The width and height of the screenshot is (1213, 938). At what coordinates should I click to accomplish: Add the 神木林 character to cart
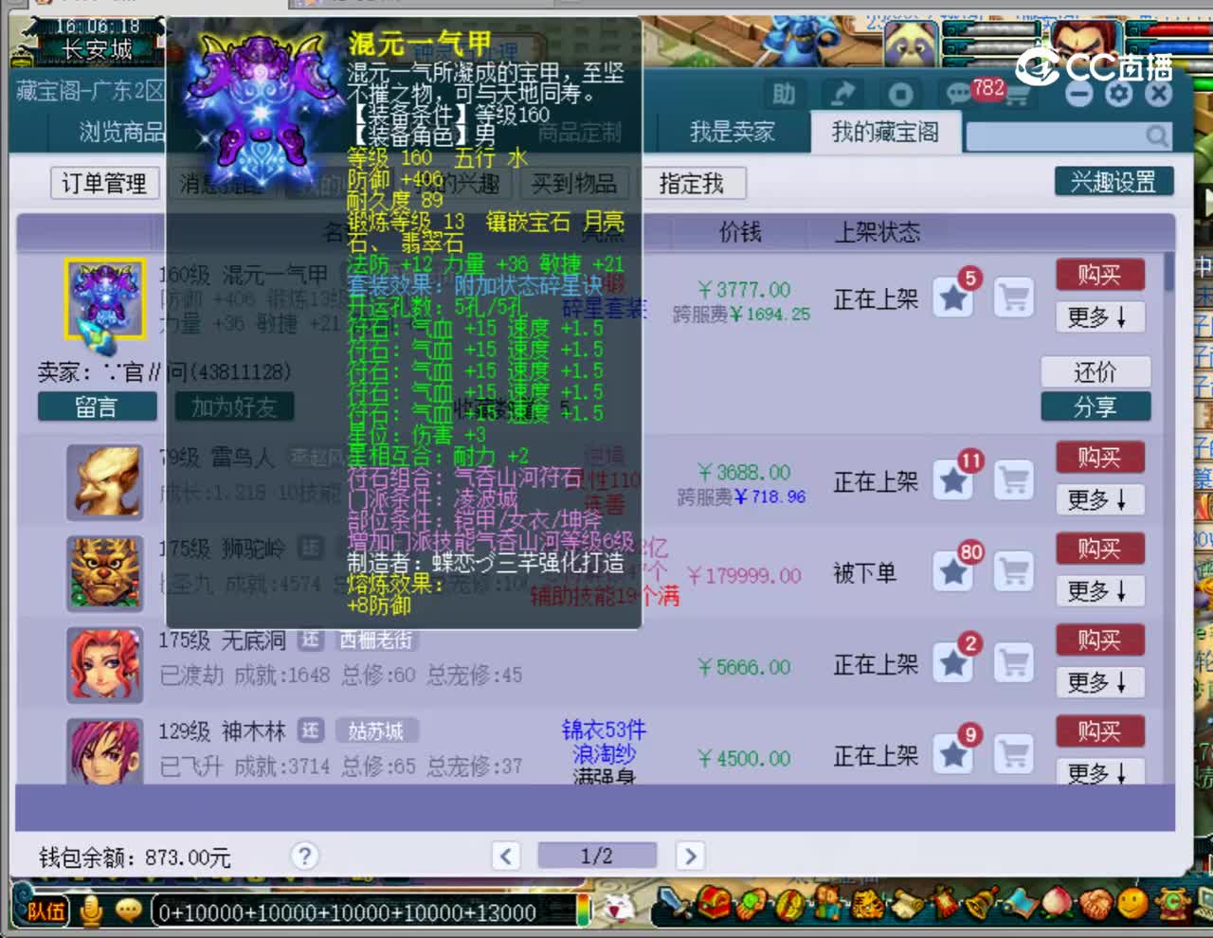coord(1014,755)
